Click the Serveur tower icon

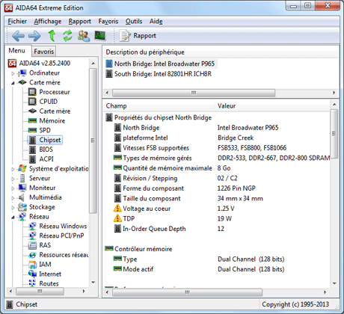coord(22,179)
